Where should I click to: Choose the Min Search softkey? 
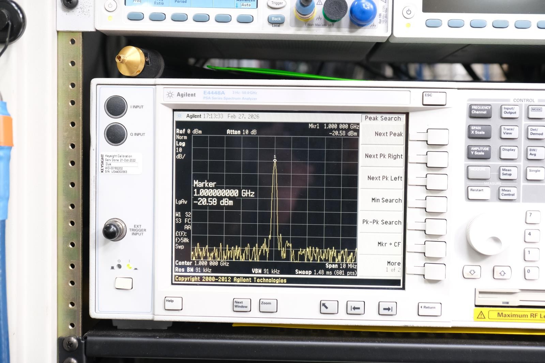pyautogui.click(x=387, y=200)
